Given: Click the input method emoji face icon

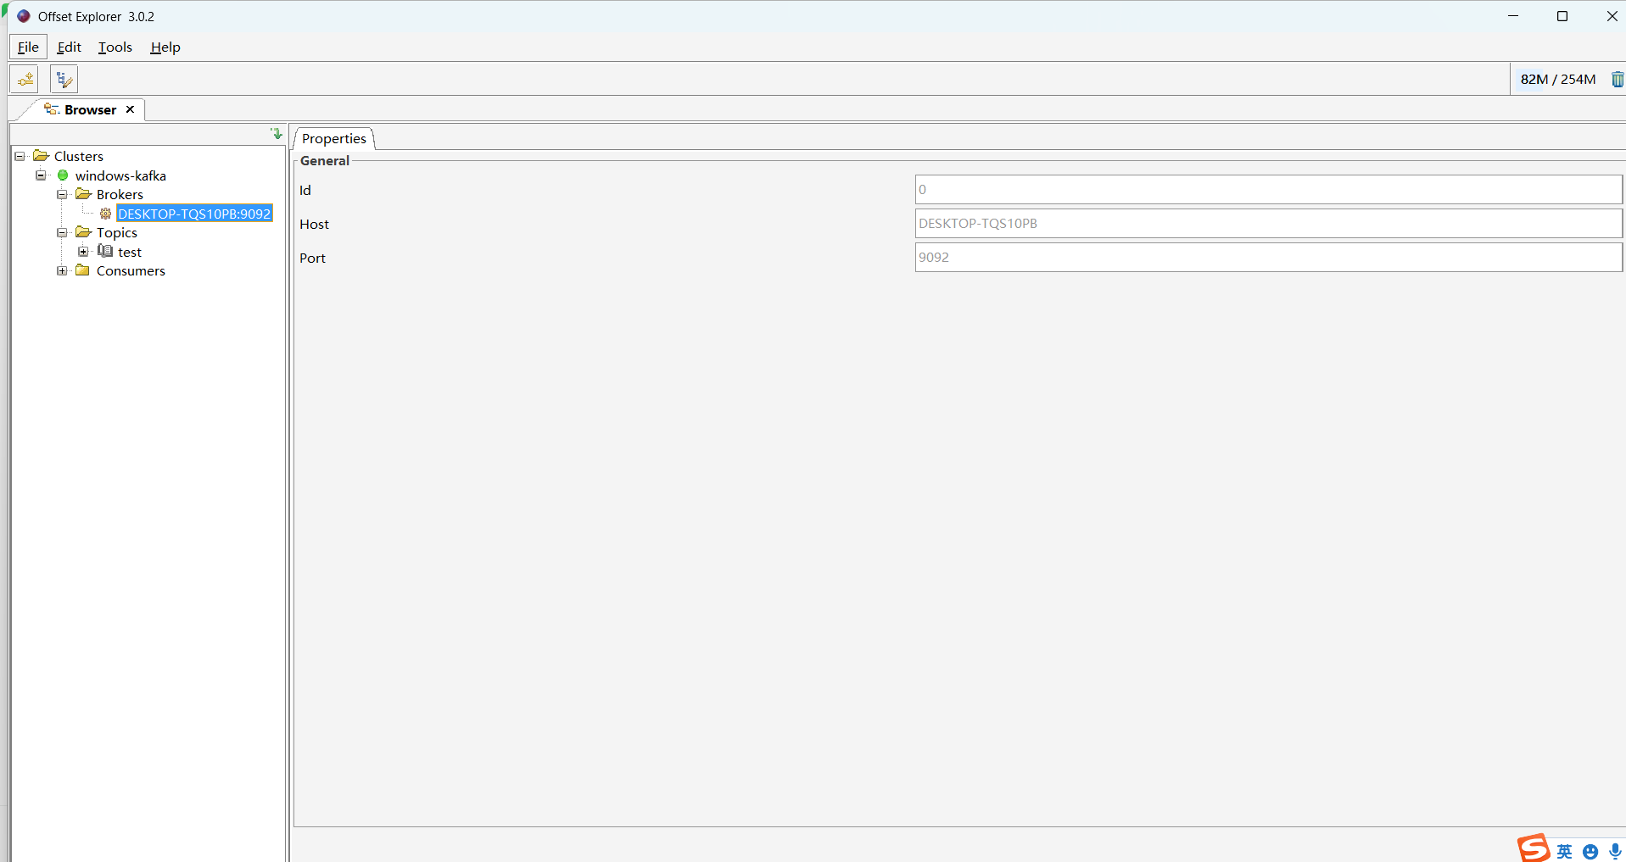Looking at the screenshot, I should [x=1590, y=852].
